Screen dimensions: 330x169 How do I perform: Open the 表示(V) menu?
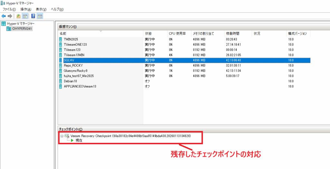click(x=41, y=9)
